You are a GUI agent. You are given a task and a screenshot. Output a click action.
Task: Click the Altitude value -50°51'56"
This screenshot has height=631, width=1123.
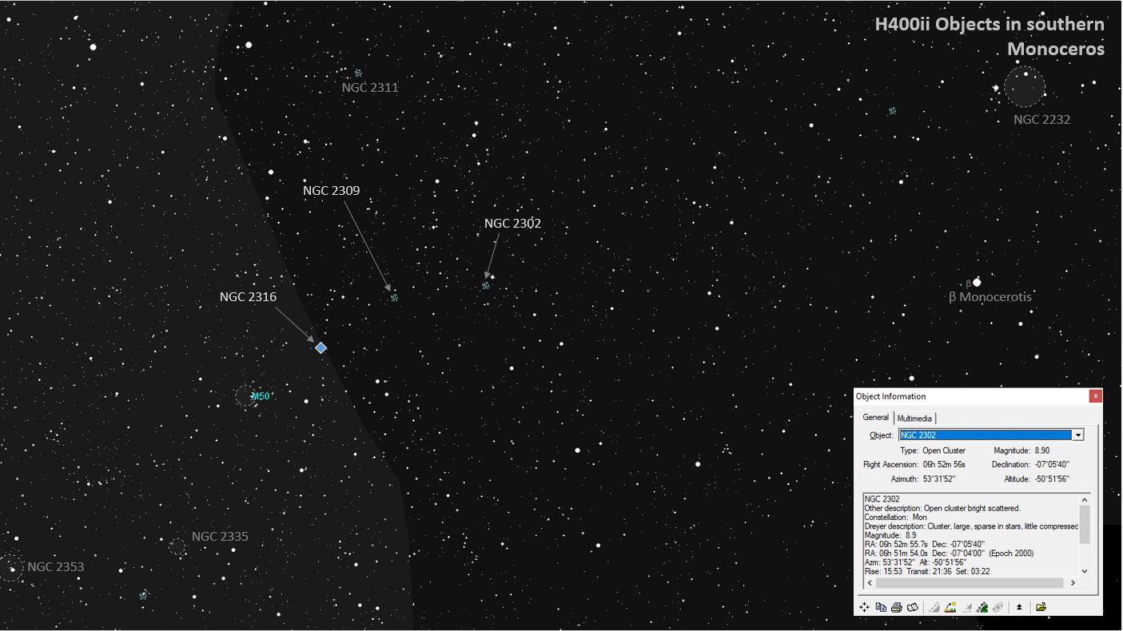(x=1052, y=479)
